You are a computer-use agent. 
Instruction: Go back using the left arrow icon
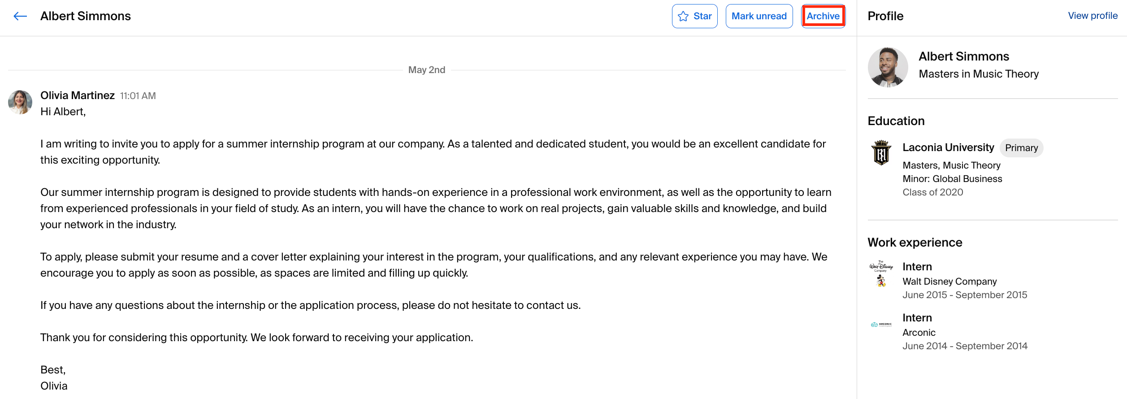click(20, 17)
